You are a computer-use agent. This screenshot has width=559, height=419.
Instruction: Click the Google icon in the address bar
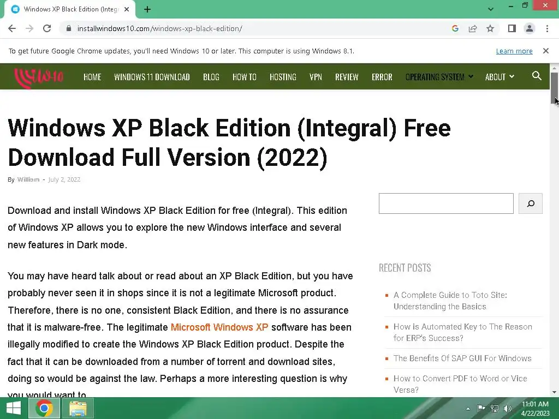click(x=455, y=28)
